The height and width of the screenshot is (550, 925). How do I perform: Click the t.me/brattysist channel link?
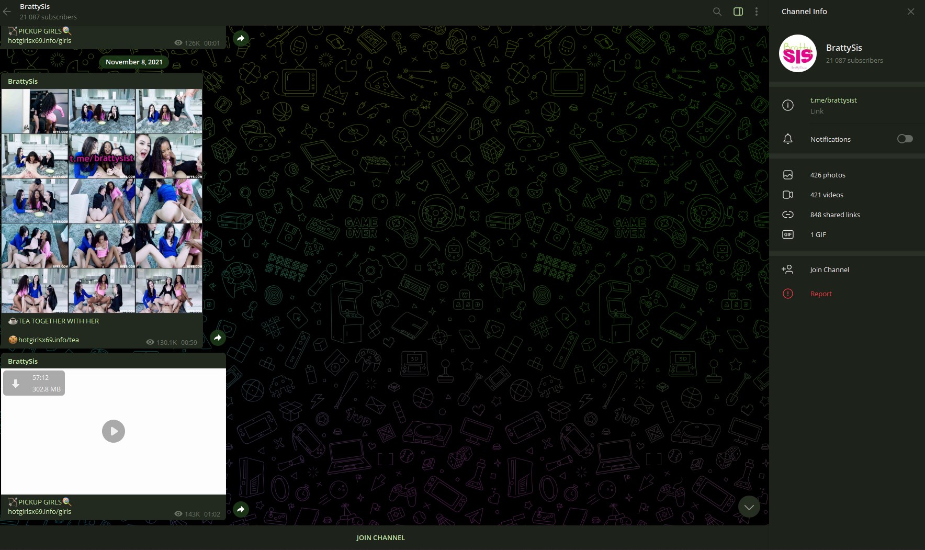point(833,100)
